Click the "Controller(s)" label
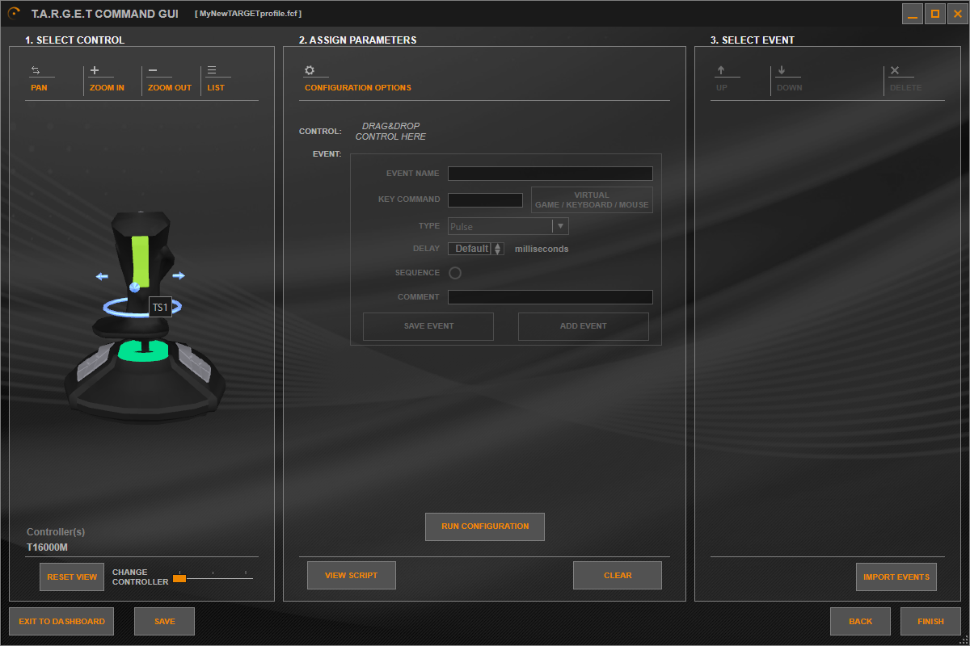This screenshot has height=646, width=970. click(x=56, y=532)
